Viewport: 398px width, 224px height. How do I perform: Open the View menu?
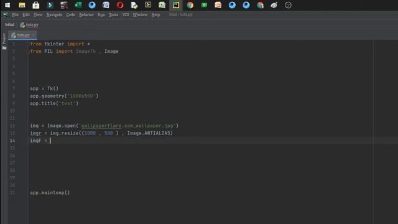[x=38, y=15]
